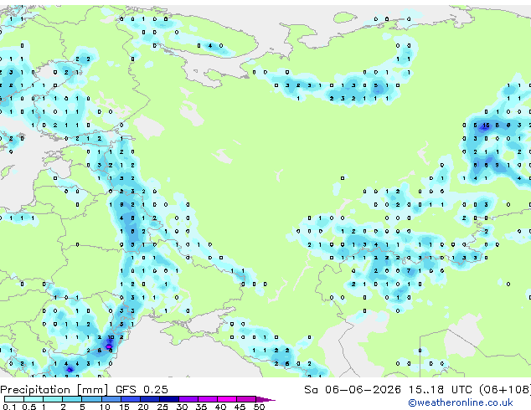Click the 15–20 mm blue legend swatch
Viewport: 531px width, 410px height.
click(130, 399)
